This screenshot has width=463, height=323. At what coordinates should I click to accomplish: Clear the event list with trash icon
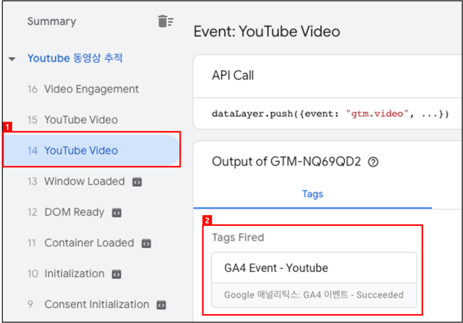pos(165,21)
